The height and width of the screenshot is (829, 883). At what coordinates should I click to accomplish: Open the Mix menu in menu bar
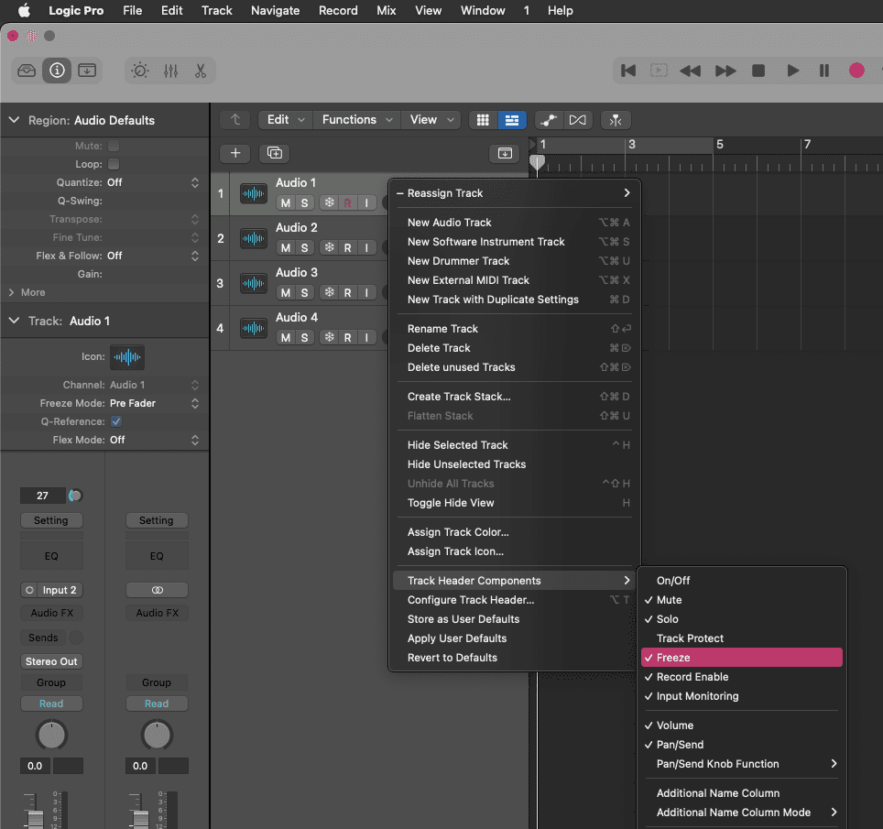tap(387, 11)
